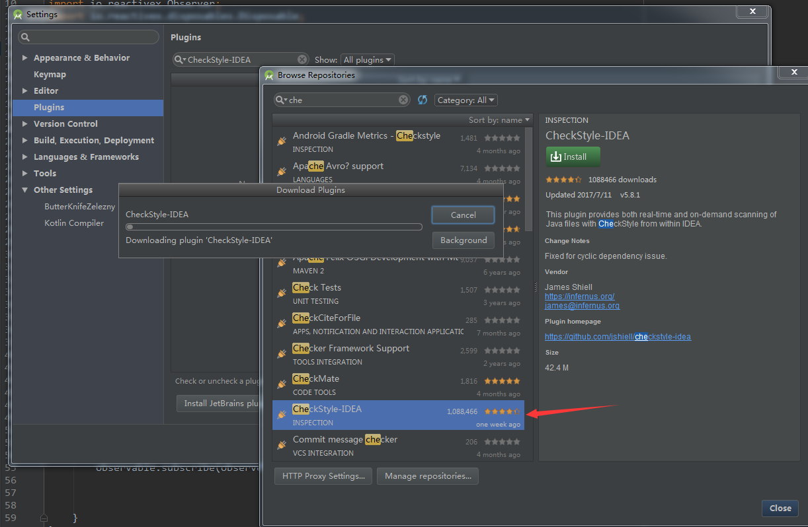Expand Languages & Frameworks node

(25, 157)
